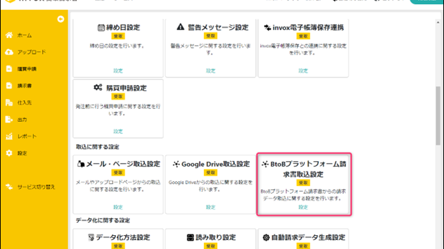444x249 pixels.
Task: Click the 警告メッセージ設定 warning triangle icon
Action: (x=181, y=27)
